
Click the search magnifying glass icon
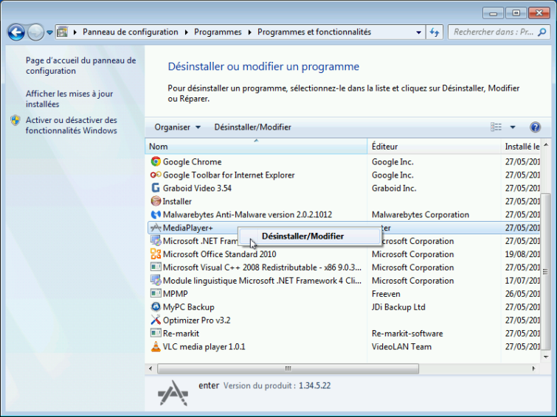pos(542,32)
